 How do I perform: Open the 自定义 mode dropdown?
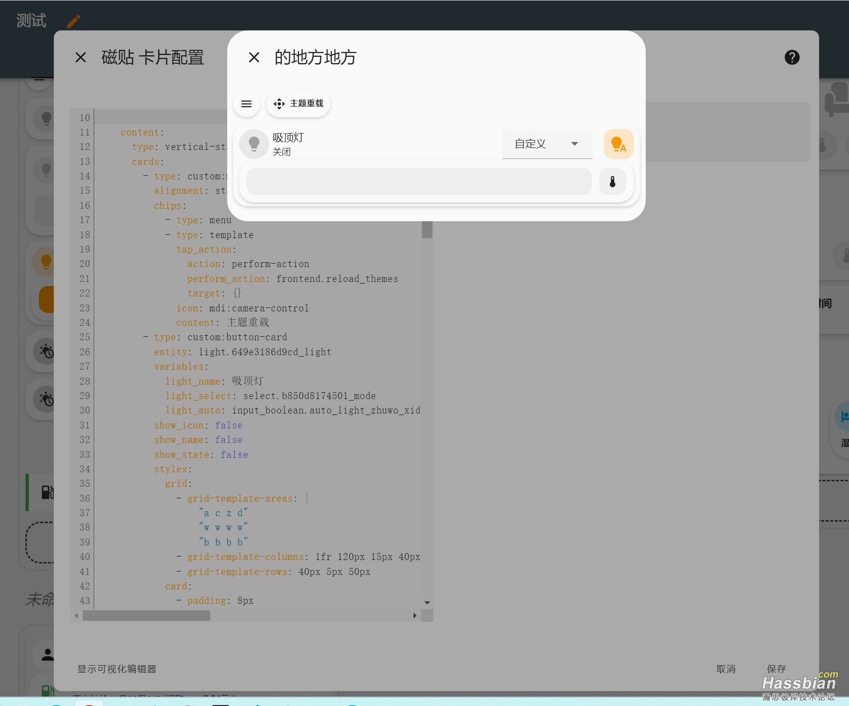pyautogui.click(x=547, y=144)
